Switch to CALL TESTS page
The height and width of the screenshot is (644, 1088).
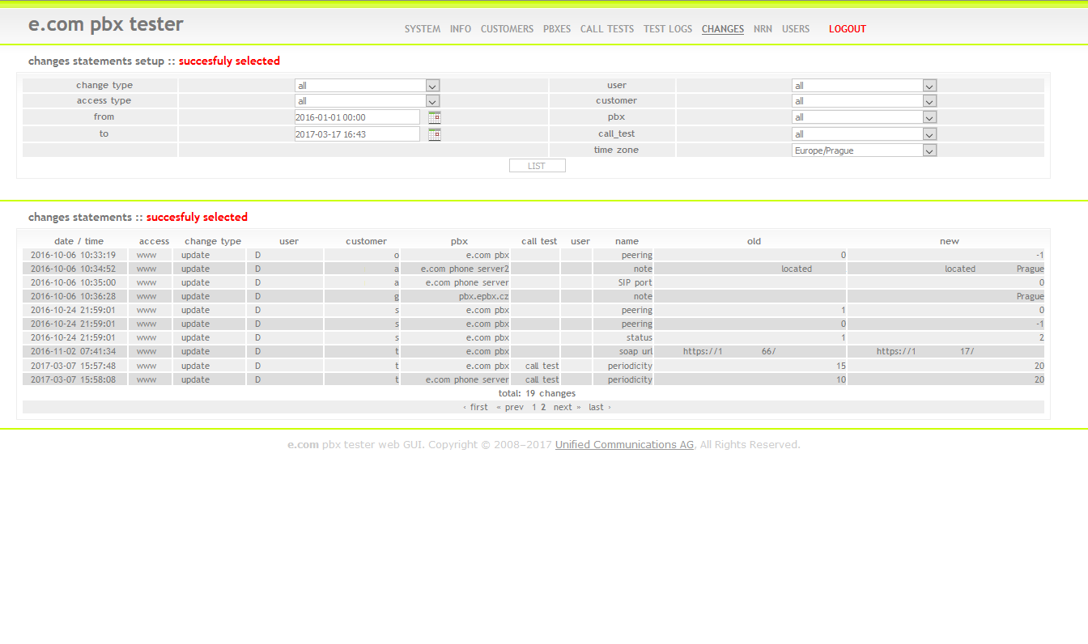[607, 29]
